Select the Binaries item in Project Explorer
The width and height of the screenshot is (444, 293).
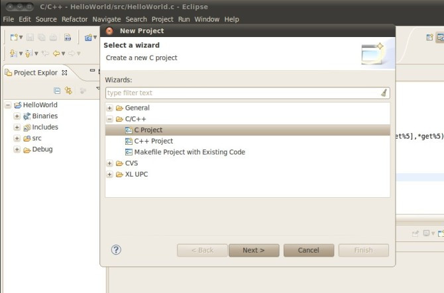45,116
